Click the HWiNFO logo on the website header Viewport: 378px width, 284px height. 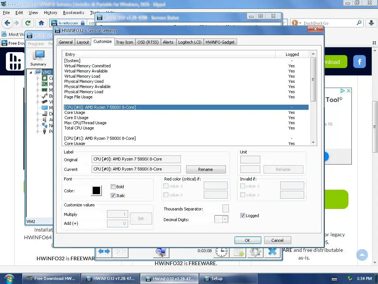point(15,61)
